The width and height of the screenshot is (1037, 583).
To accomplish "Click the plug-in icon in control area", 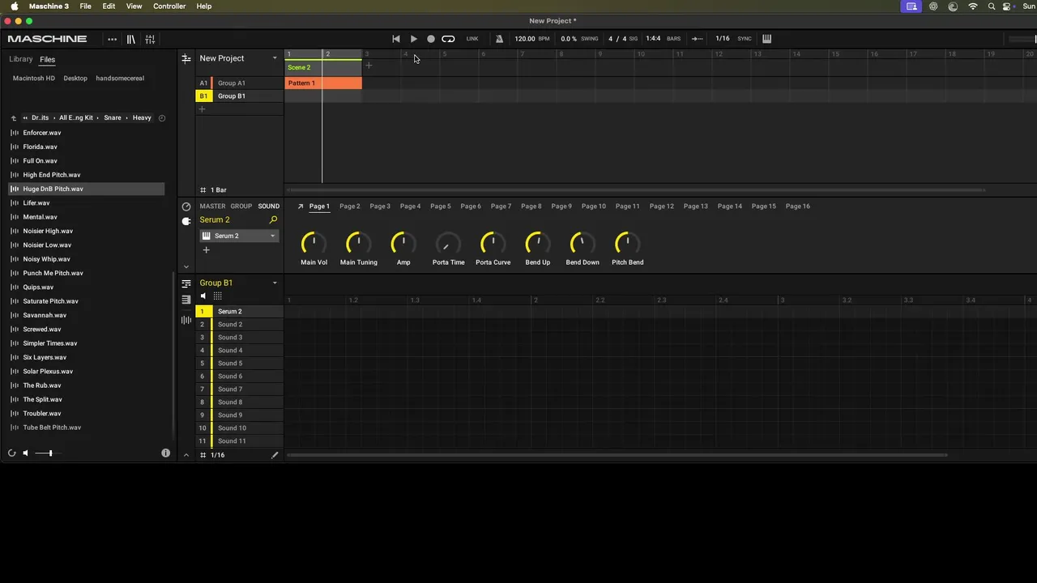I will pyautogui.click(x=186, y=221).
